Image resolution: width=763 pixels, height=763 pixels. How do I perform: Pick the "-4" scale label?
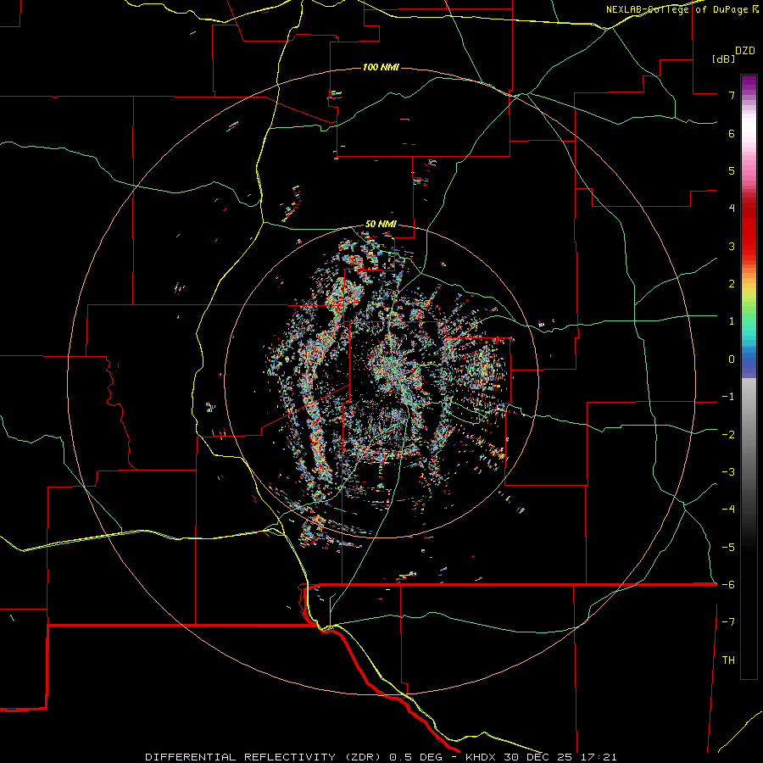coord(728,510)
